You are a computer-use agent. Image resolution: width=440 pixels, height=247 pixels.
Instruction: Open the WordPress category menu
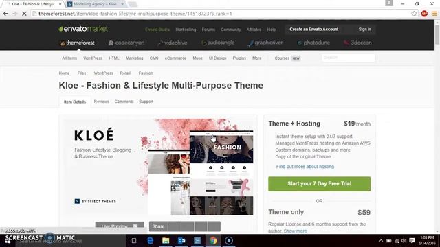coord(93,58)
